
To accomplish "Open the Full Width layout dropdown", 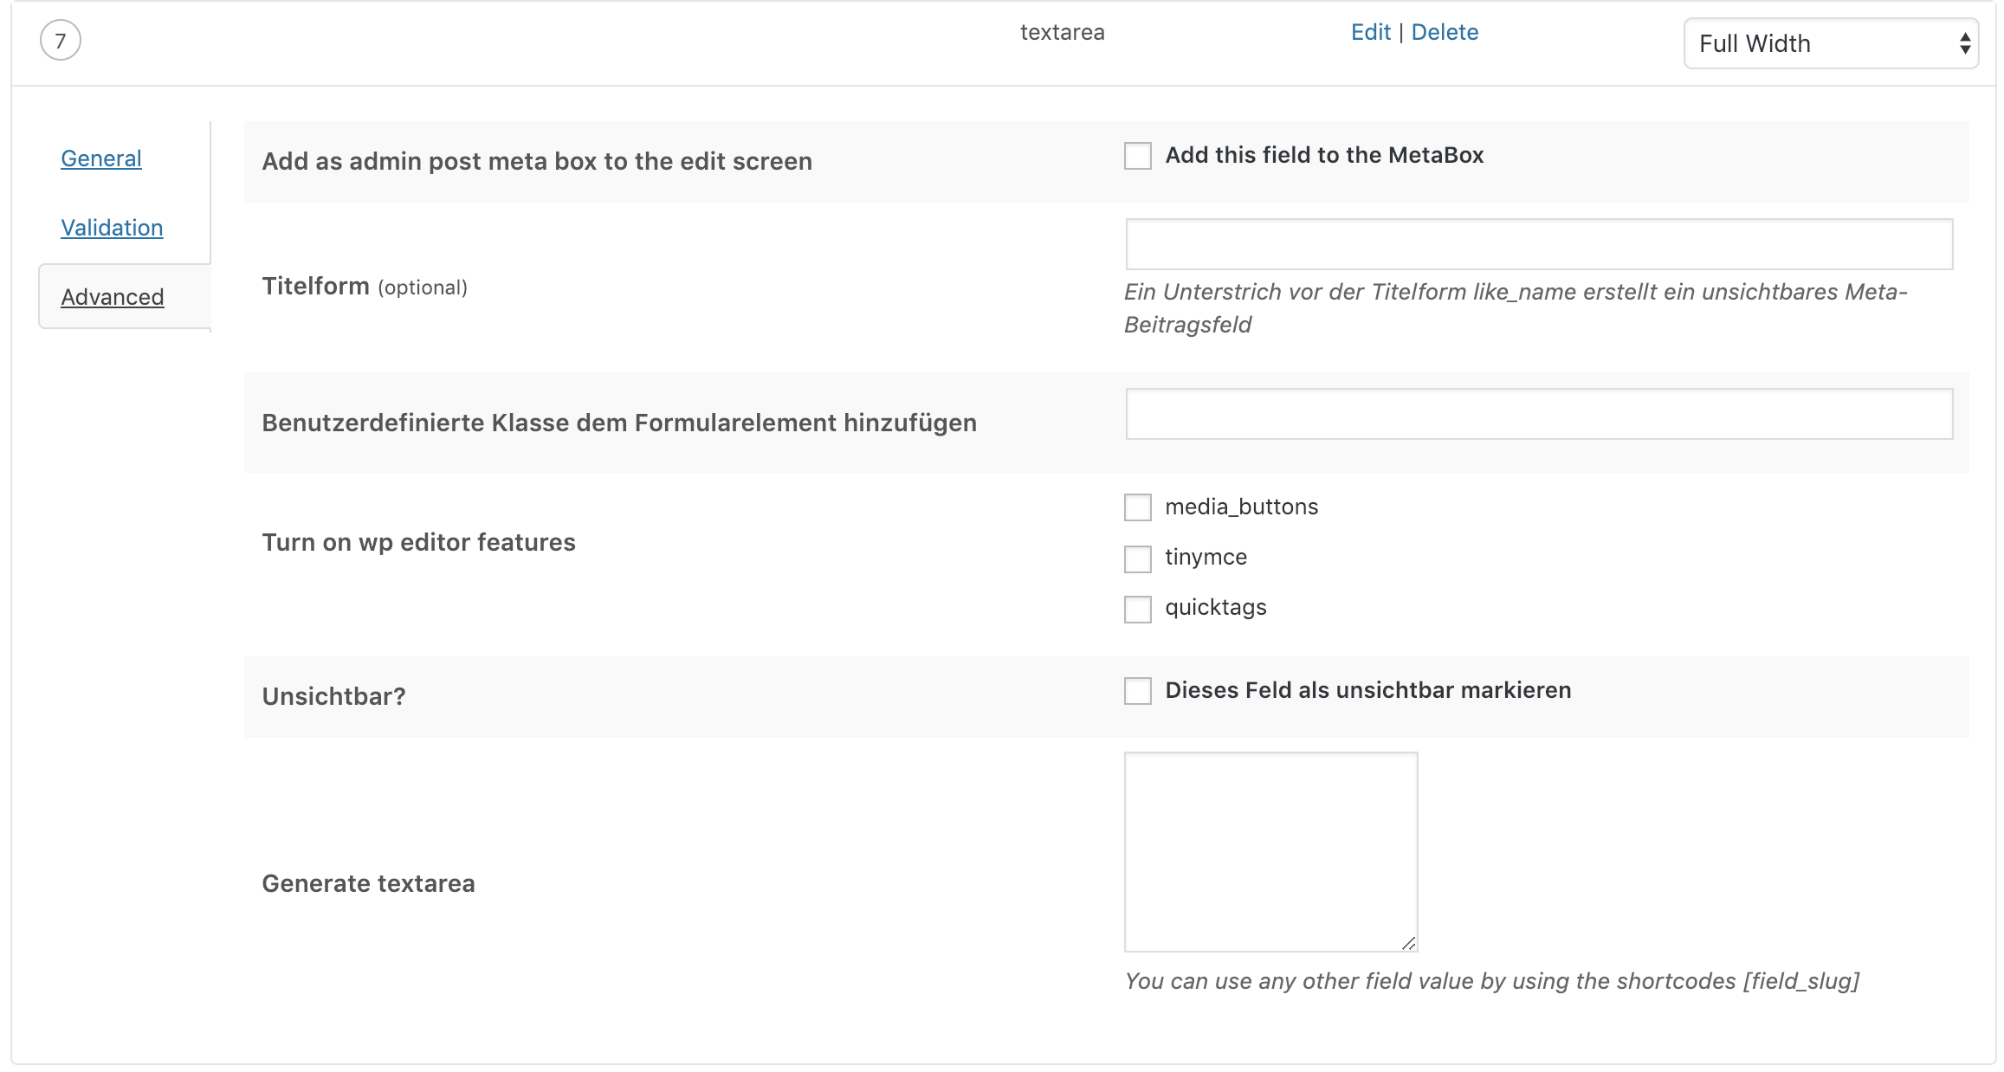I will coord(1829,42).
